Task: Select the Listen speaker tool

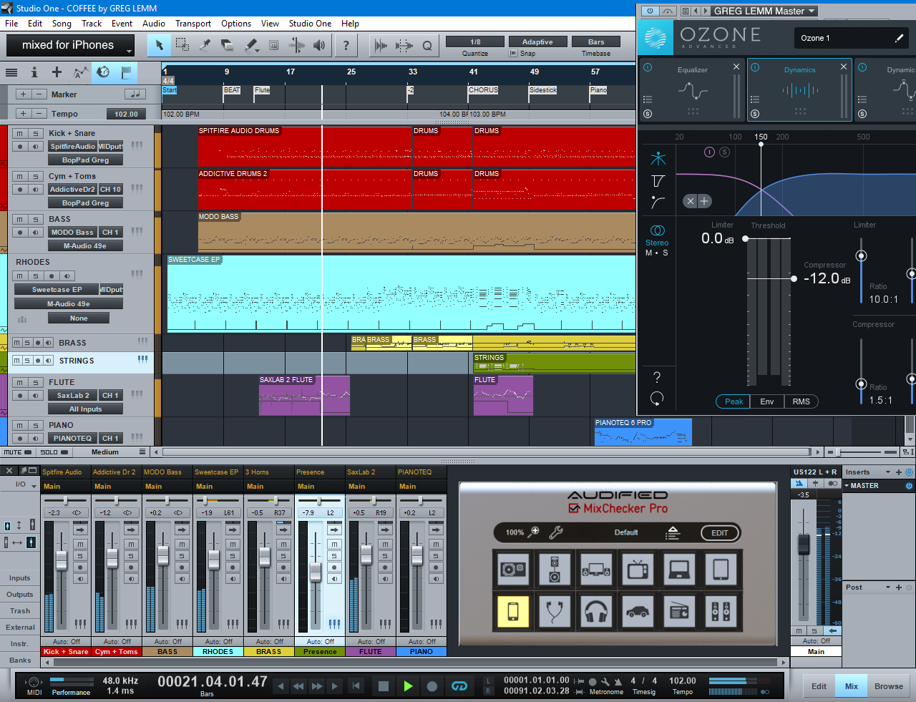Action: (319, 45)
